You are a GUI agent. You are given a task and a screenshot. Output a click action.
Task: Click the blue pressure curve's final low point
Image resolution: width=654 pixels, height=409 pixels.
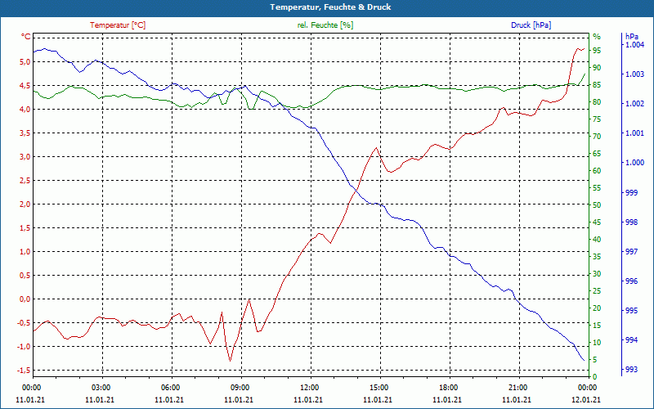[584, 360]
